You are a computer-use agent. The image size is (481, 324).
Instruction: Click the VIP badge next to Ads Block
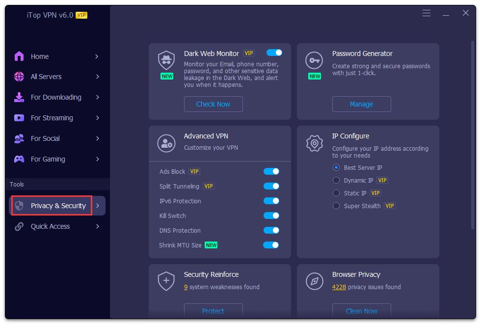194,171
